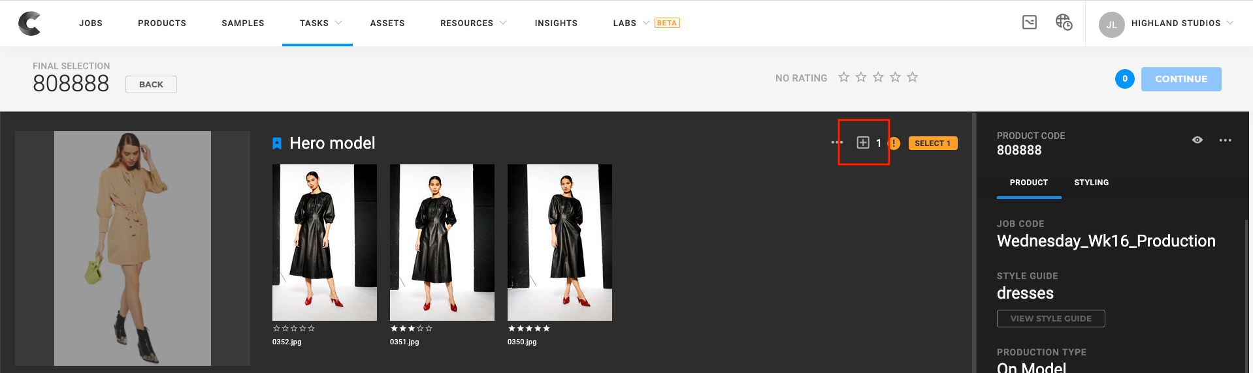
Task: Open the activity monitor icon in header
Action: click(x=1029, y=23)
